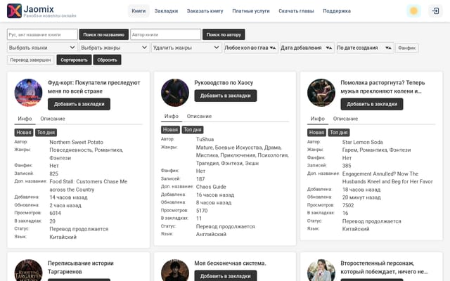
Task: Click Новая badge in Фуд-корт card
Action: (24, 133)
